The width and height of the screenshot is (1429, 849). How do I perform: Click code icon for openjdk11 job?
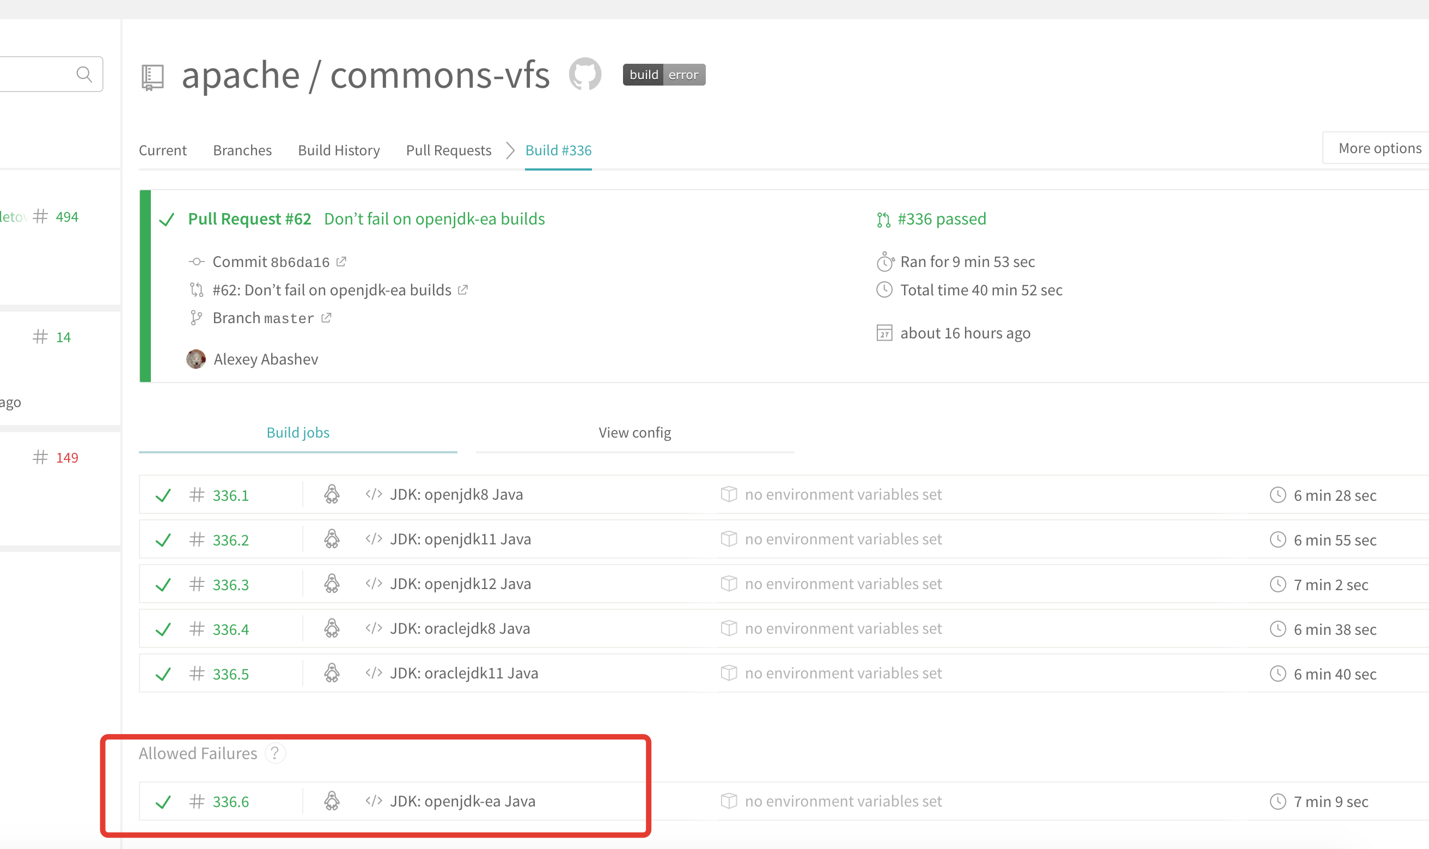click(374, 539)
